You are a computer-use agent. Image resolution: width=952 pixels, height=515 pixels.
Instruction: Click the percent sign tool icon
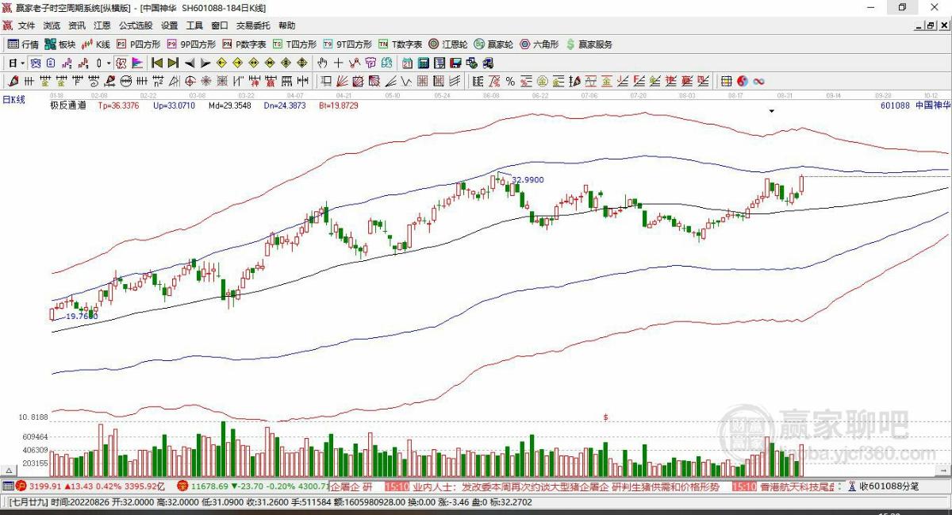(510, 81)
